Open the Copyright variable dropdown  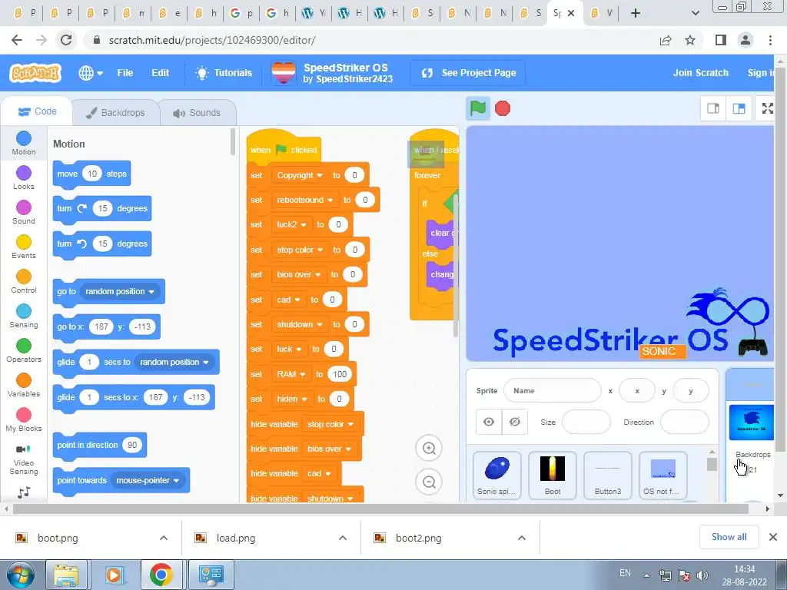click(299, 175)
